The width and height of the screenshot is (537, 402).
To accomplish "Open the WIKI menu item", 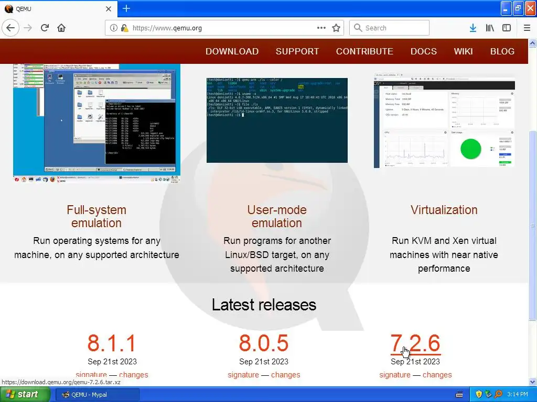I will click(x=464, y=51).
